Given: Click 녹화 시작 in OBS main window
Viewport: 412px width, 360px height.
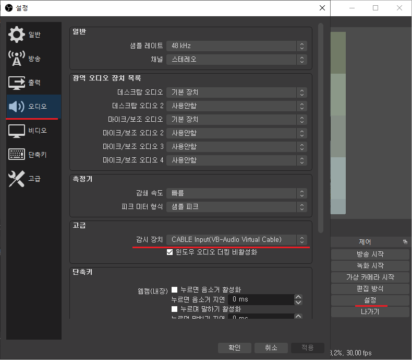Looking at the screenshot, I should tap(370, 266).
